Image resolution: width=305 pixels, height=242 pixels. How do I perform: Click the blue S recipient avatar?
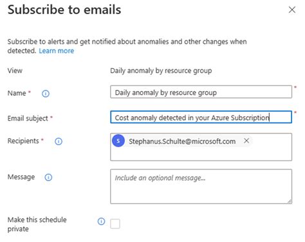click(118, 141)
